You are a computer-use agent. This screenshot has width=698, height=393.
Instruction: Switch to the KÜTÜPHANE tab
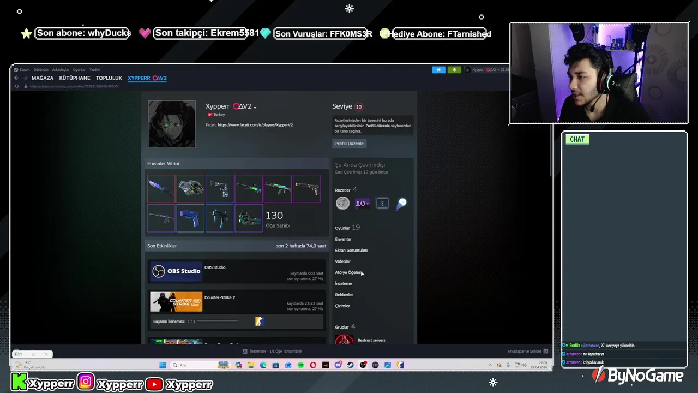[75, 78]
